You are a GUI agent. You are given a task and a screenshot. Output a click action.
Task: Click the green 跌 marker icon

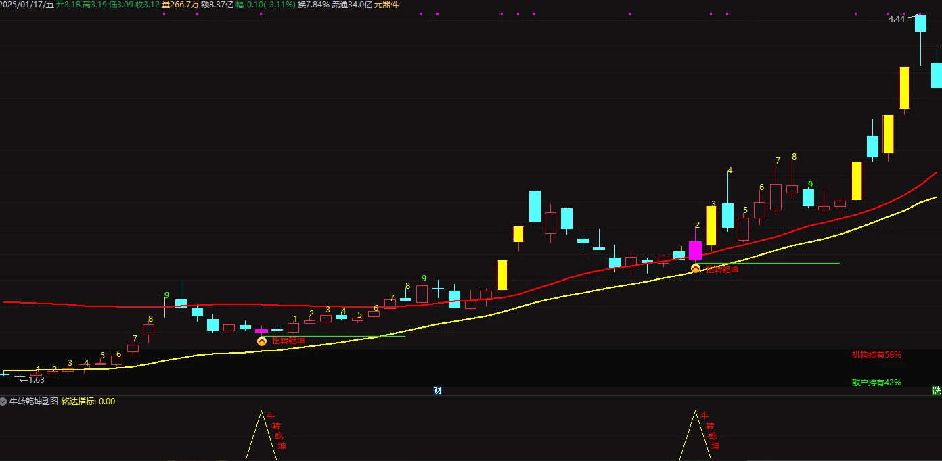936,390
